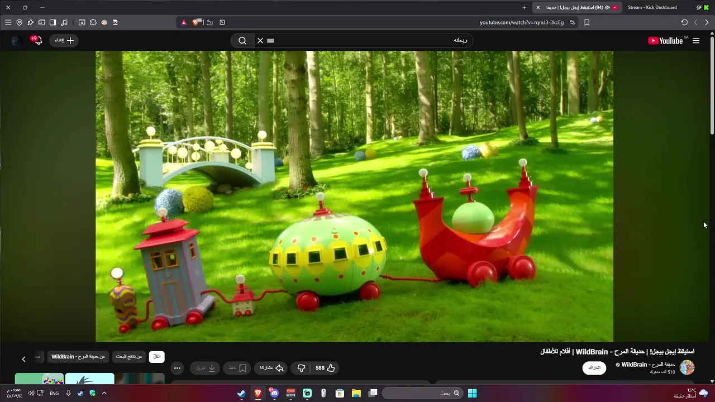The width and height of the screenshot is (715, 402).
Task: Open the volume speaker tray icon
Action: 31,393
